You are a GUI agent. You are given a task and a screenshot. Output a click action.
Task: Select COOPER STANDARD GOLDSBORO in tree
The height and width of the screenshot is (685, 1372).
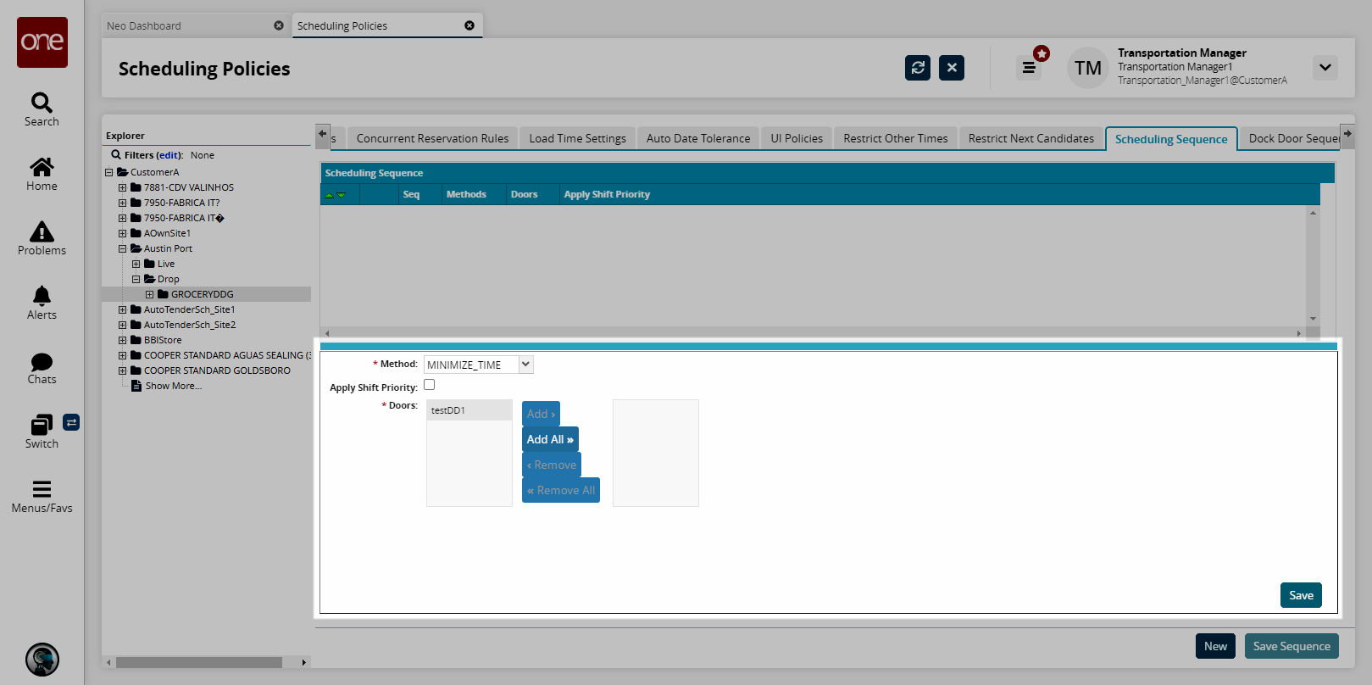[x=217, y=370]
